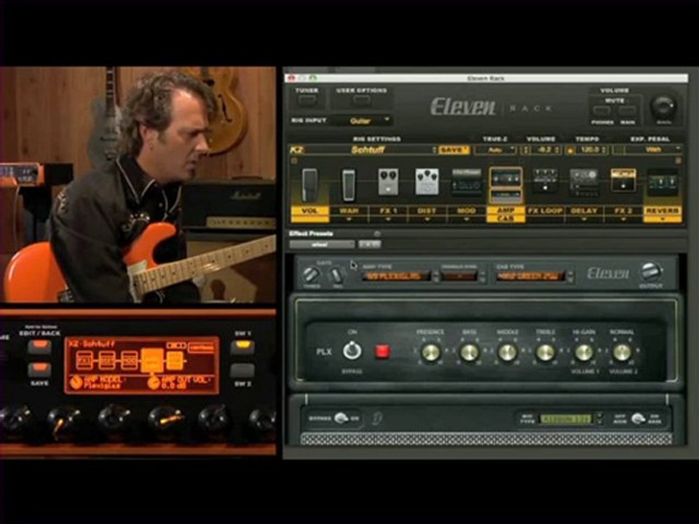Screen dimensions: 699x524
Task: Expand the arrow under MOD
Action: 466,219
